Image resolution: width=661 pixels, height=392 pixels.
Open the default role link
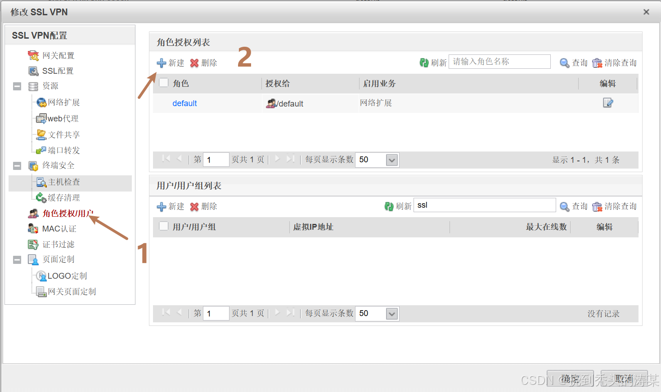pos(184,103)
